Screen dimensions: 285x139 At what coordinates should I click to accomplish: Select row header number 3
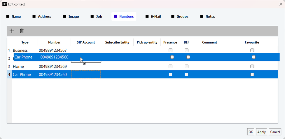click(x=9, y=66)
